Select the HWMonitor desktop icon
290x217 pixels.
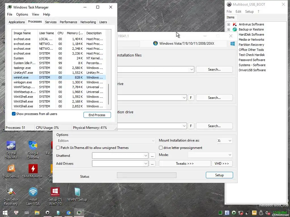pos(33,171)
